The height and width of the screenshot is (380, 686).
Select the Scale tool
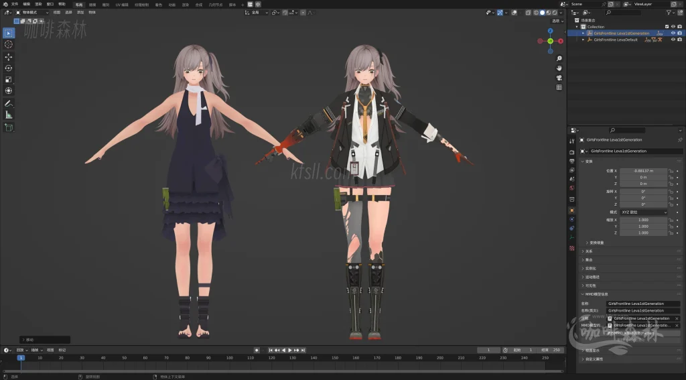(x=8, y=80)
